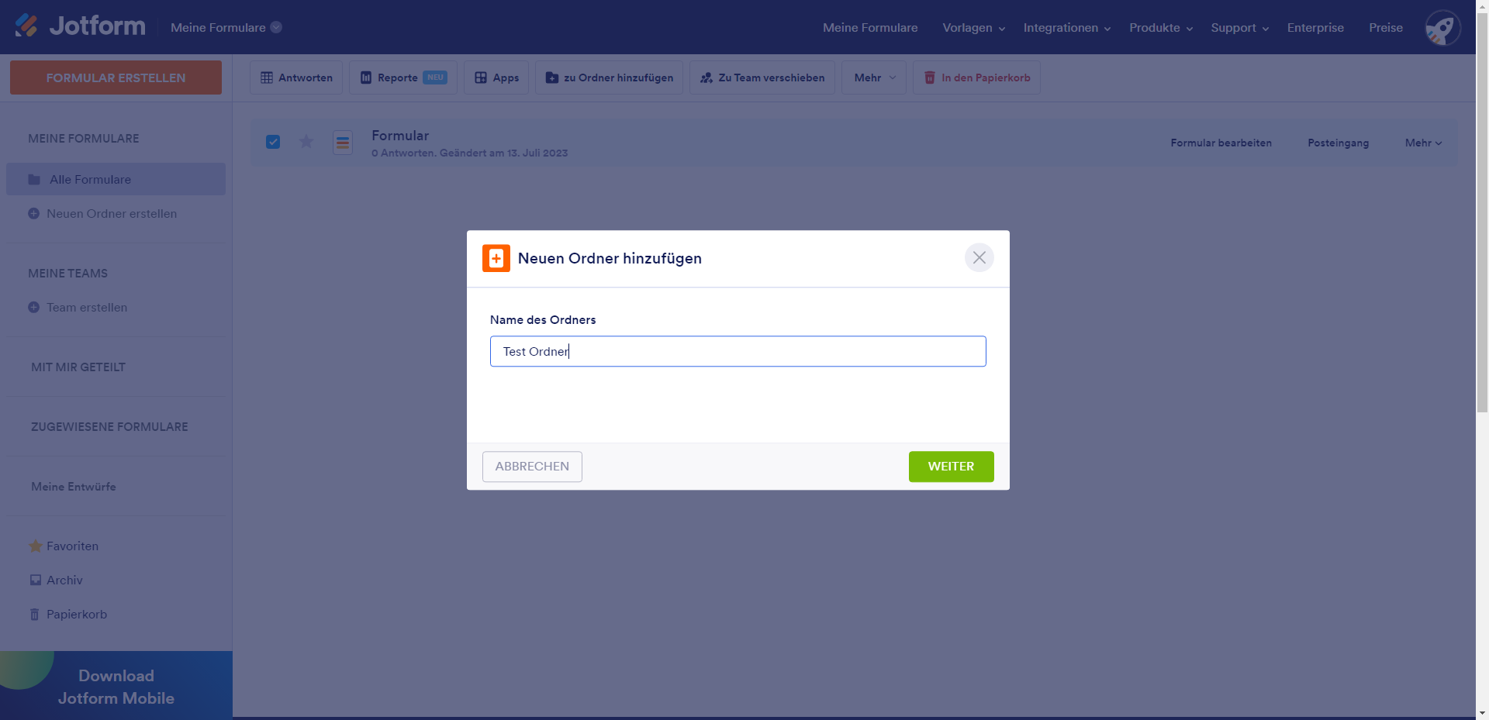1489x720 pixels.
Task: Expand the Integrationen menu
Action: point(1067,28)
